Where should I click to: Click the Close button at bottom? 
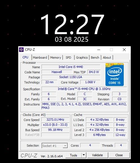[x=119, y=155]
